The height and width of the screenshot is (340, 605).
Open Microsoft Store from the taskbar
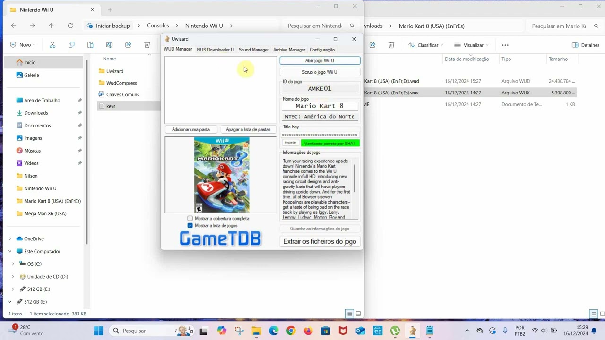pyautogui.click(x=325, y=331)
